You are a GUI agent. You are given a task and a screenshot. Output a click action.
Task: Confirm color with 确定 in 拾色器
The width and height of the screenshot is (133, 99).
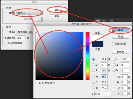pyautogui.click(x=120, y=30)
